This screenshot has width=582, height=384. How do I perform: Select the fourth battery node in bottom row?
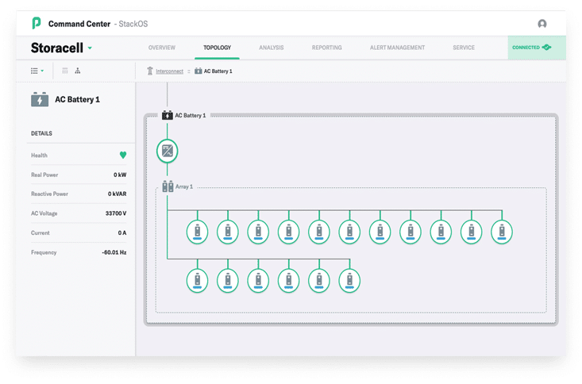coord(289,281)
